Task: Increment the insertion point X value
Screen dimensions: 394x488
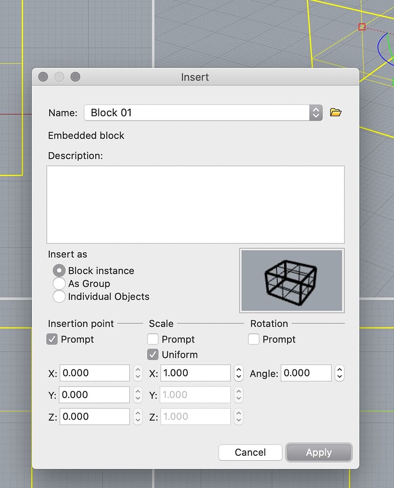Action: tap(137, 370)
